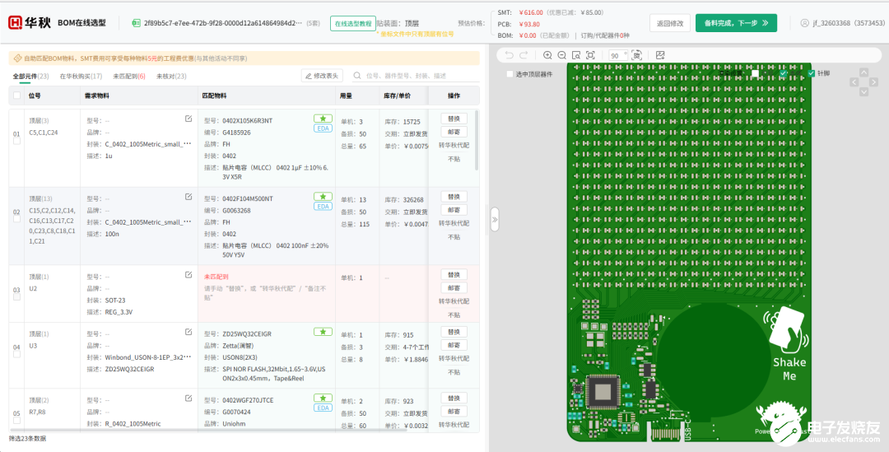This screenshot has width=889, height=452.
Task: Click the rotate board icon
Action: (636, 55)
